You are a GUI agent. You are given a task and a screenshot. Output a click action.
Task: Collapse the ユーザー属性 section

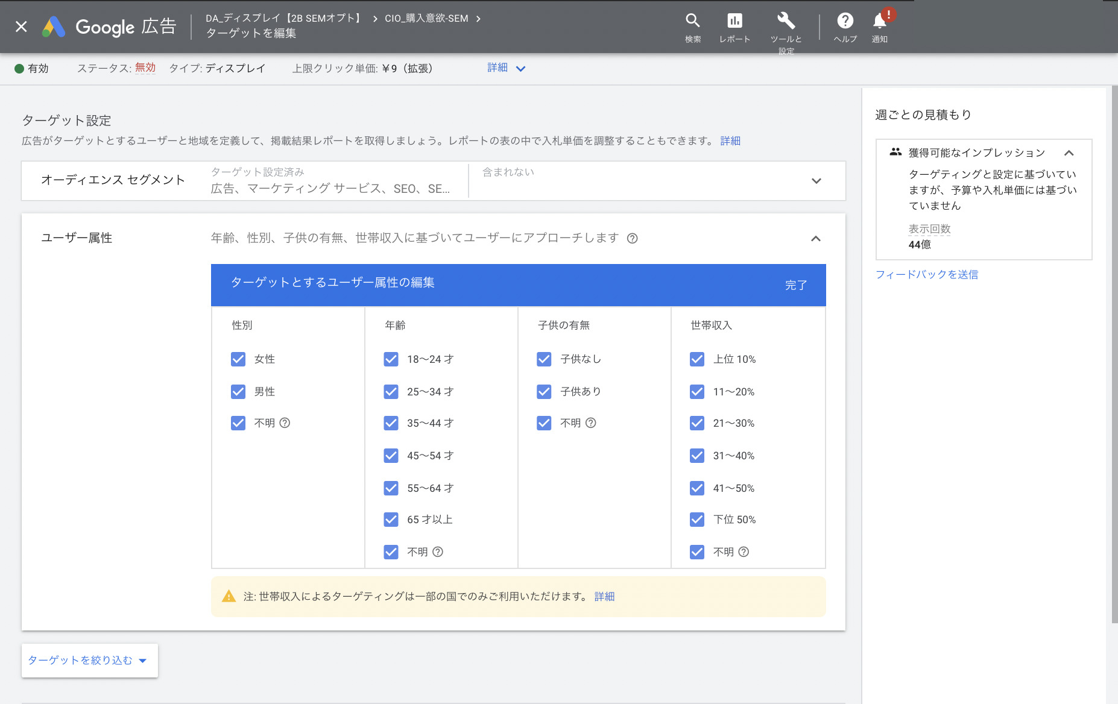[x=816, y=239]
